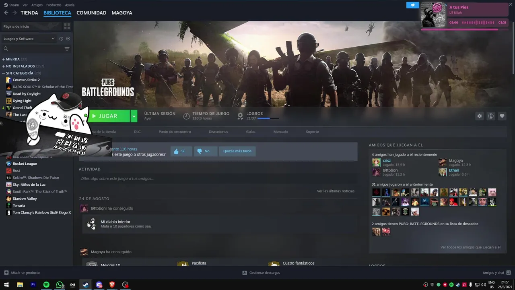Viewport: 515px width, 290px height.
Task: Open Terraria icon in library list
Action: (8, 205)
